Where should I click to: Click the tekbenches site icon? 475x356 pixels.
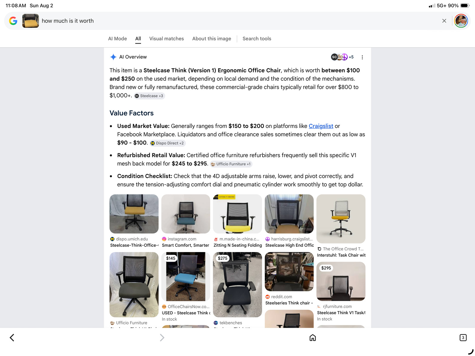216,323
